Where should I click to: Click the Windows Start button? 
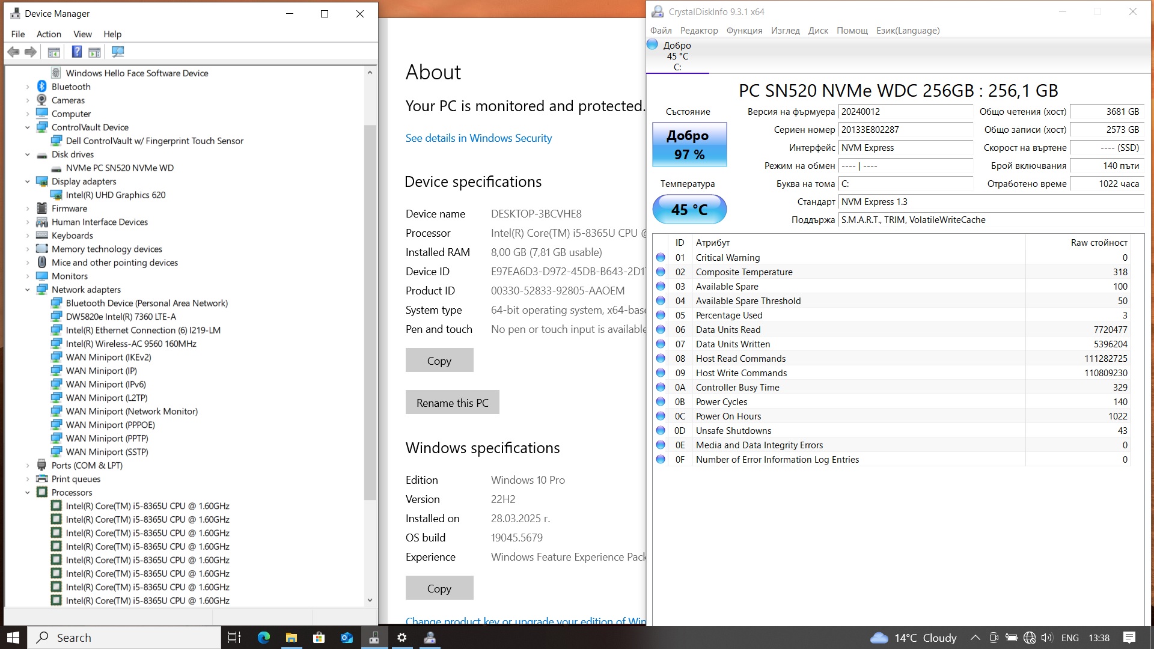pos(13,638)
